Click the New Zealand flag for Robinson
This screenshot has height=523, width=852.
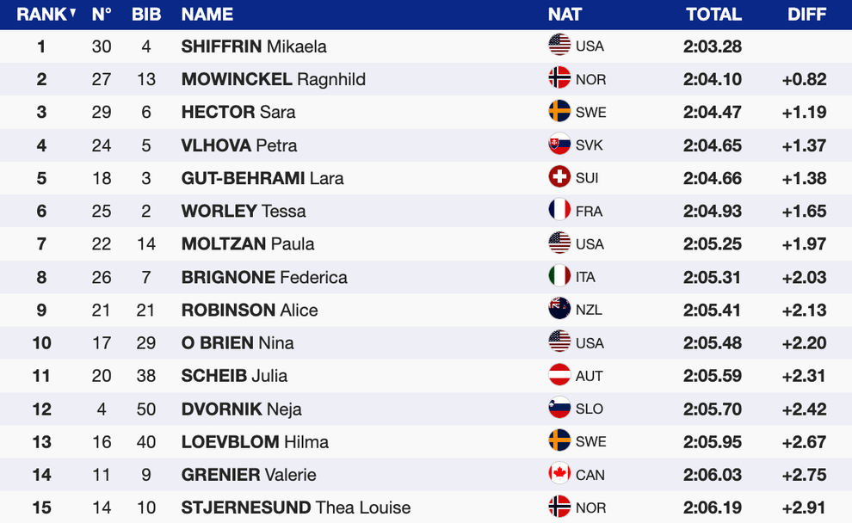coord(559,309)
